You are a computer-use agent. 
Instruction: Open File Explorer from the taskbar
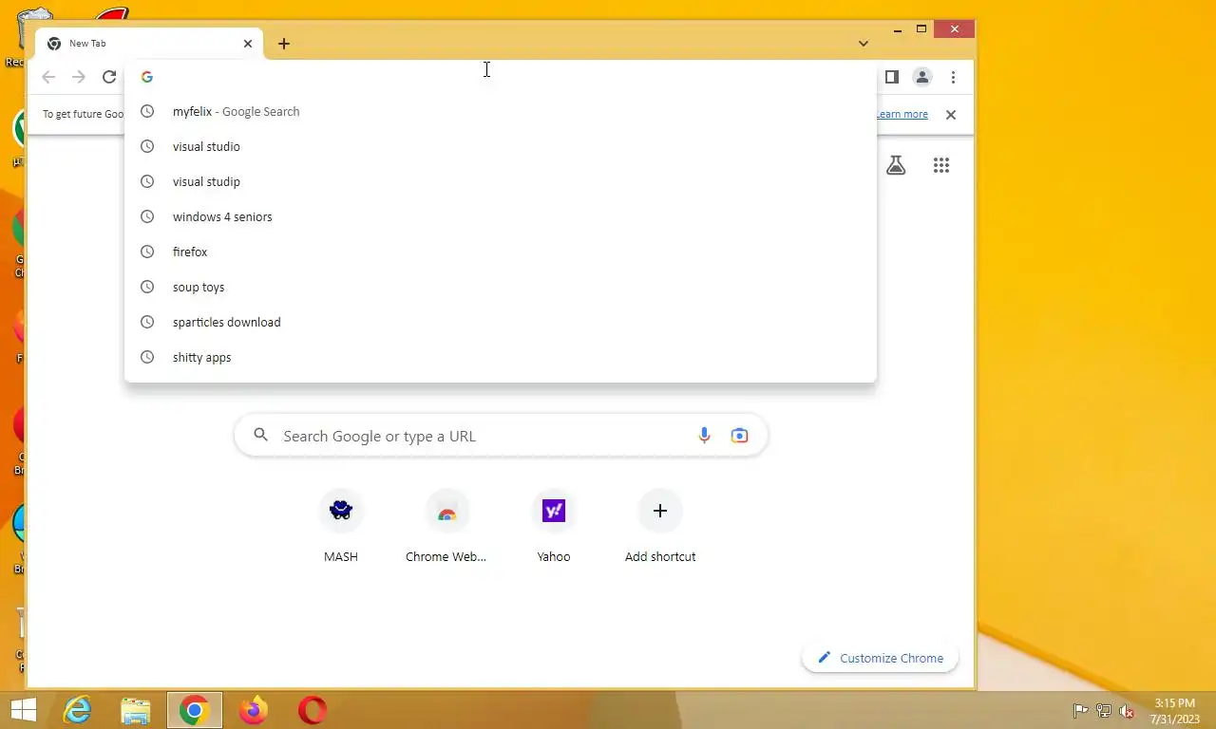click(x=136, y=710)
